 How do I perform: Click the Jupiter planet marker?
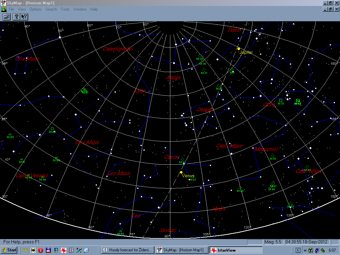point(238,49)
